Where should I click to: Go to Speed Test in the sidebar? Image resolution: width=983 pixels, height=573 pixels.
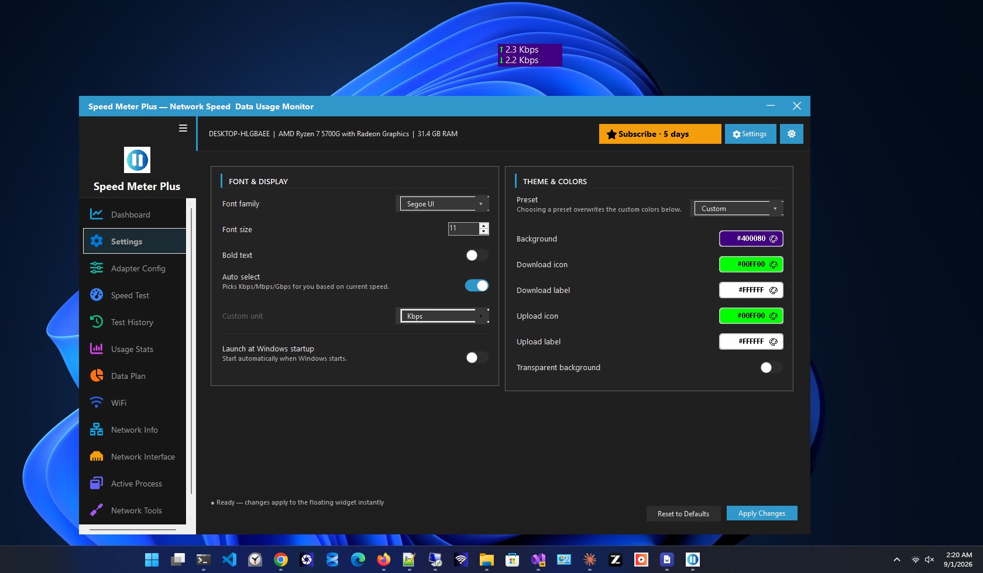click(x=135, y=295)
